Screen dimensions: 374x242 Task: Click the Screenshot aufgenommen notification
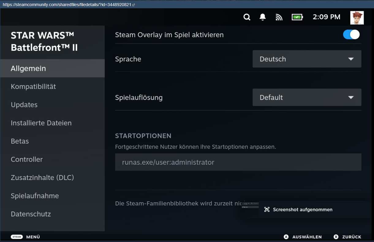(306, 210)
